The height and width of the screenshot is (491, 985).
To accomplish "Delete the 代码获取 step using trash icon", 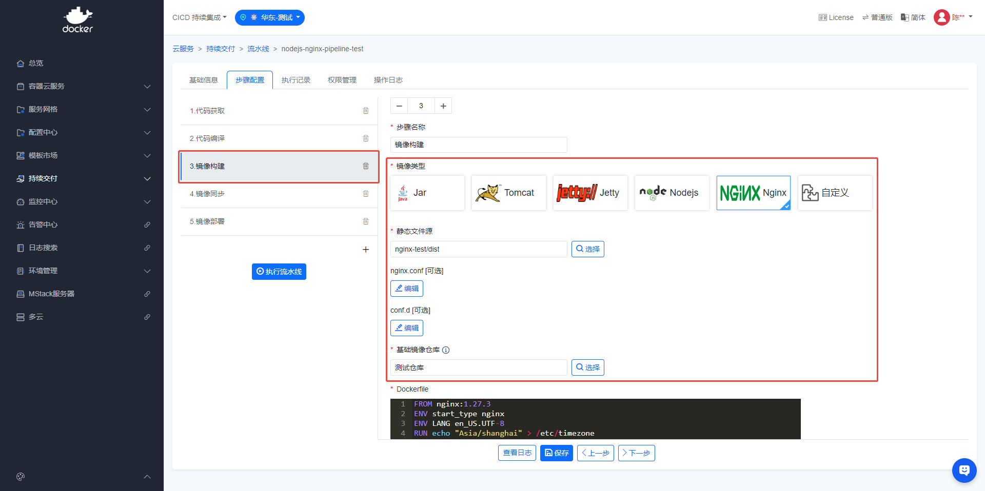I will coord(366,111).
